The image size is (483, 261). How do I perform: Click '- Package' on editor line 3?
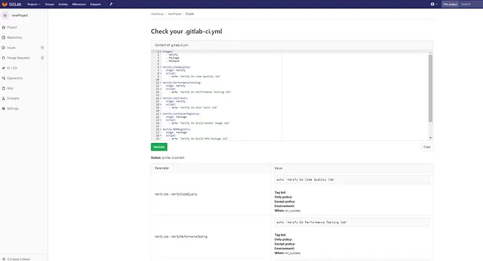click(x=172, y=58)
